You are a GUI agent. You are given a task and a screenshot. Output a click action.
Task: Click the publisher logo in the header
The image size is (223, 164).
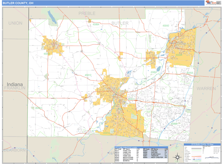(212, 3)
